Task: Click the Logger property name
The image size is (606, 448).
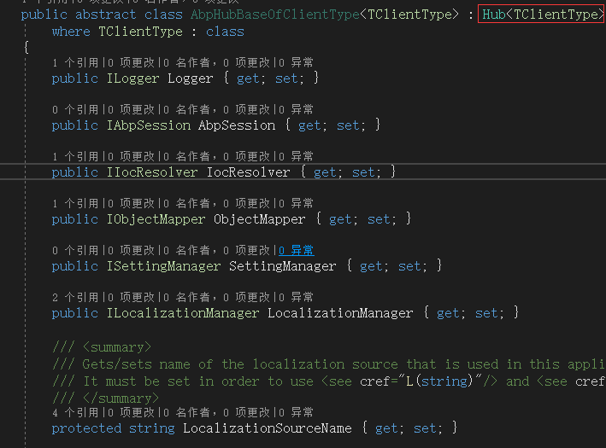Action: click(x=190, y=79)
